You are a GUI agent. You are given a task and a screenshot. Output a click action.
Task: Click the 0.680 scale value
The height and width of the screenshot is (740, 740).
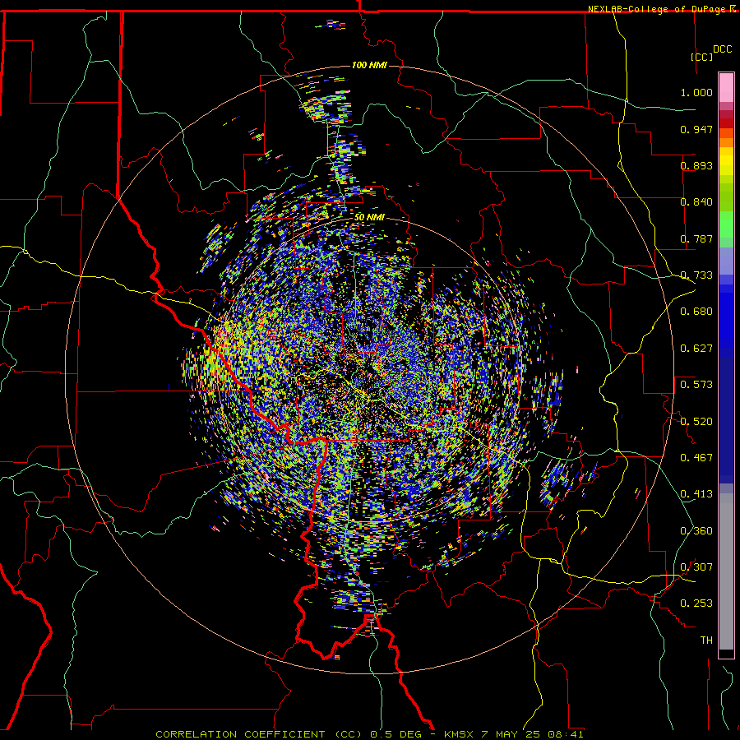(696, 312)
